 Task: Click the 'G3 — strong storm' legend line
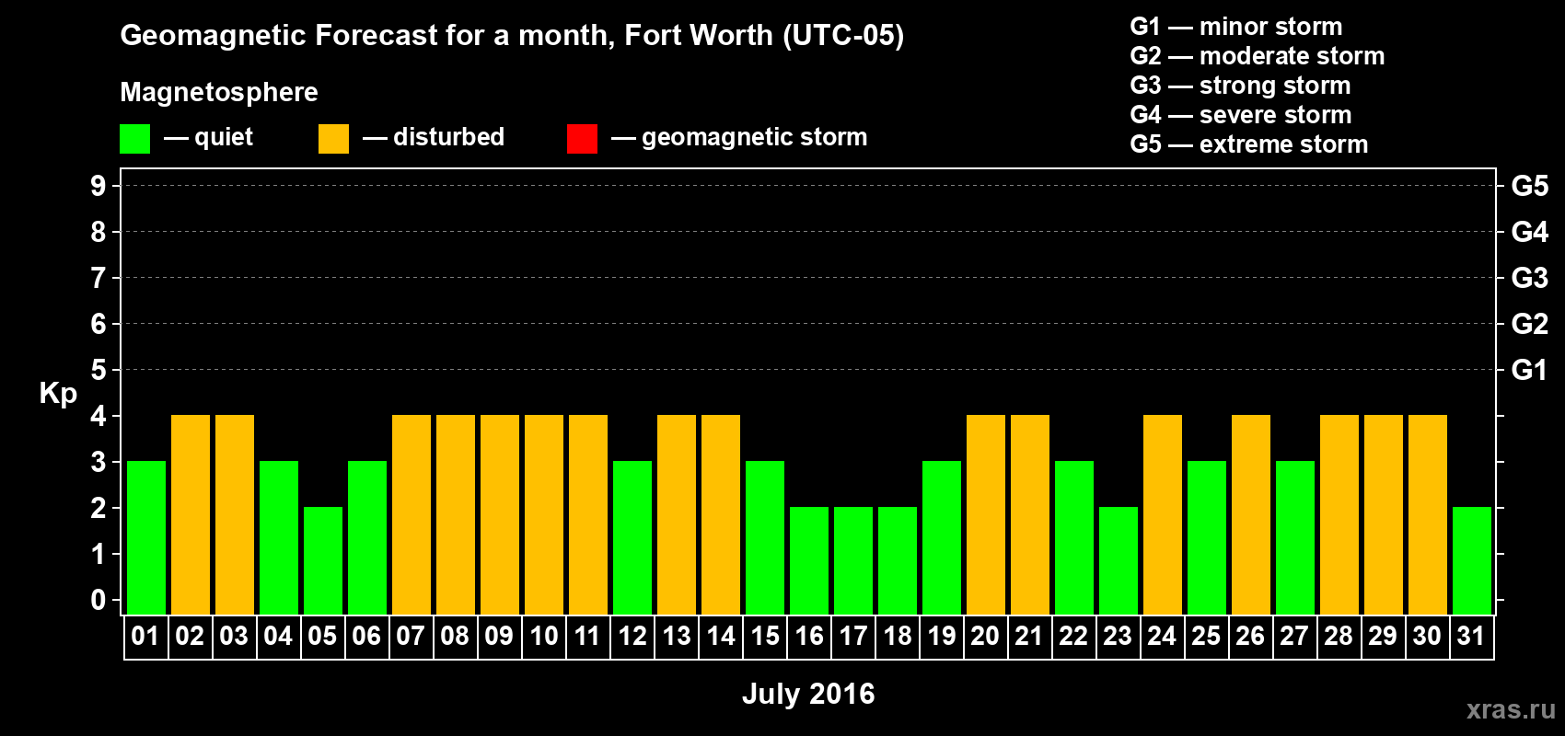coord(1240,86)
